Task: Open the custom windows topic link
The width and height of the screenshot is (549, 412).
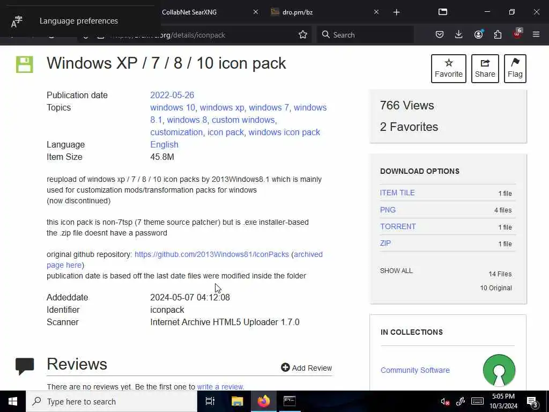Action: click(x=243, y=120)
